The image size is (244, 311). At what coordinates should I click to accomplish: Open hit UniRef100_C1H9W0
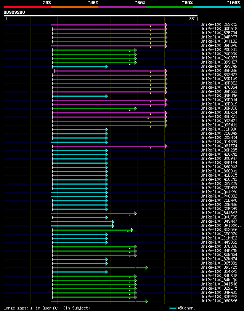coord(219,129)
